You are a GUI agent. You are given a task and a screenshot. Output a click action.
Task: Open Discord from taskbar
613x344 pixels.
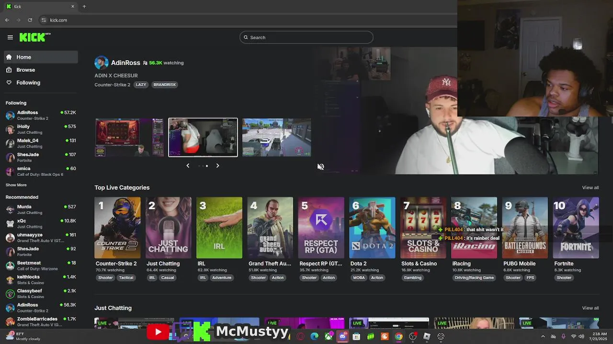tap(343, 336)
